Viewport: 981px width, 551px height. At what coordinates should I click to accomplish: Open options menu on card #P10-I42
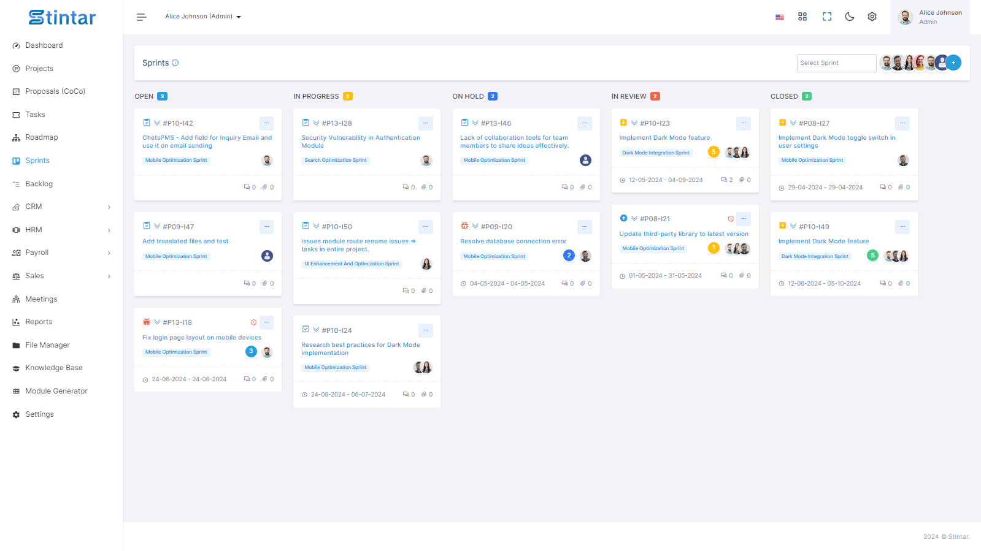coord(267,123)
